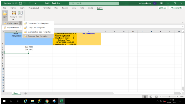This screenshot has height=105, width=185.
Task: Open the Comments pane button
Action: click(x=176, y=8)
